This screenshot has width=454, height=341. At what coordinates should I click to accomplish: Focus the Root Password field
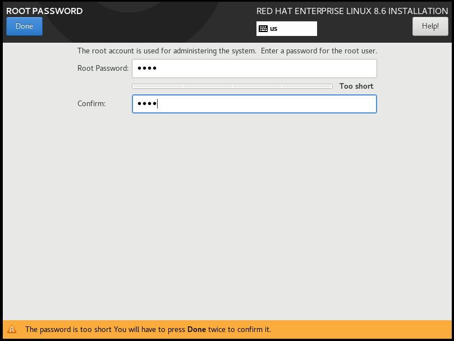254,69
